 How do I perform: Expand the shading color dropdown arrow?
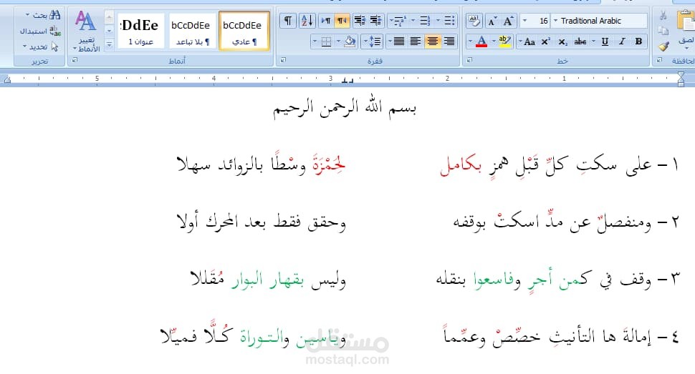point(337,41)
